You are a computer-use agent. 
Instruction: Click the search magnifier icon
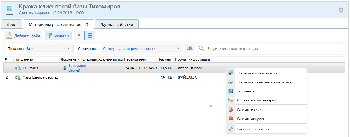click(202, 48)
